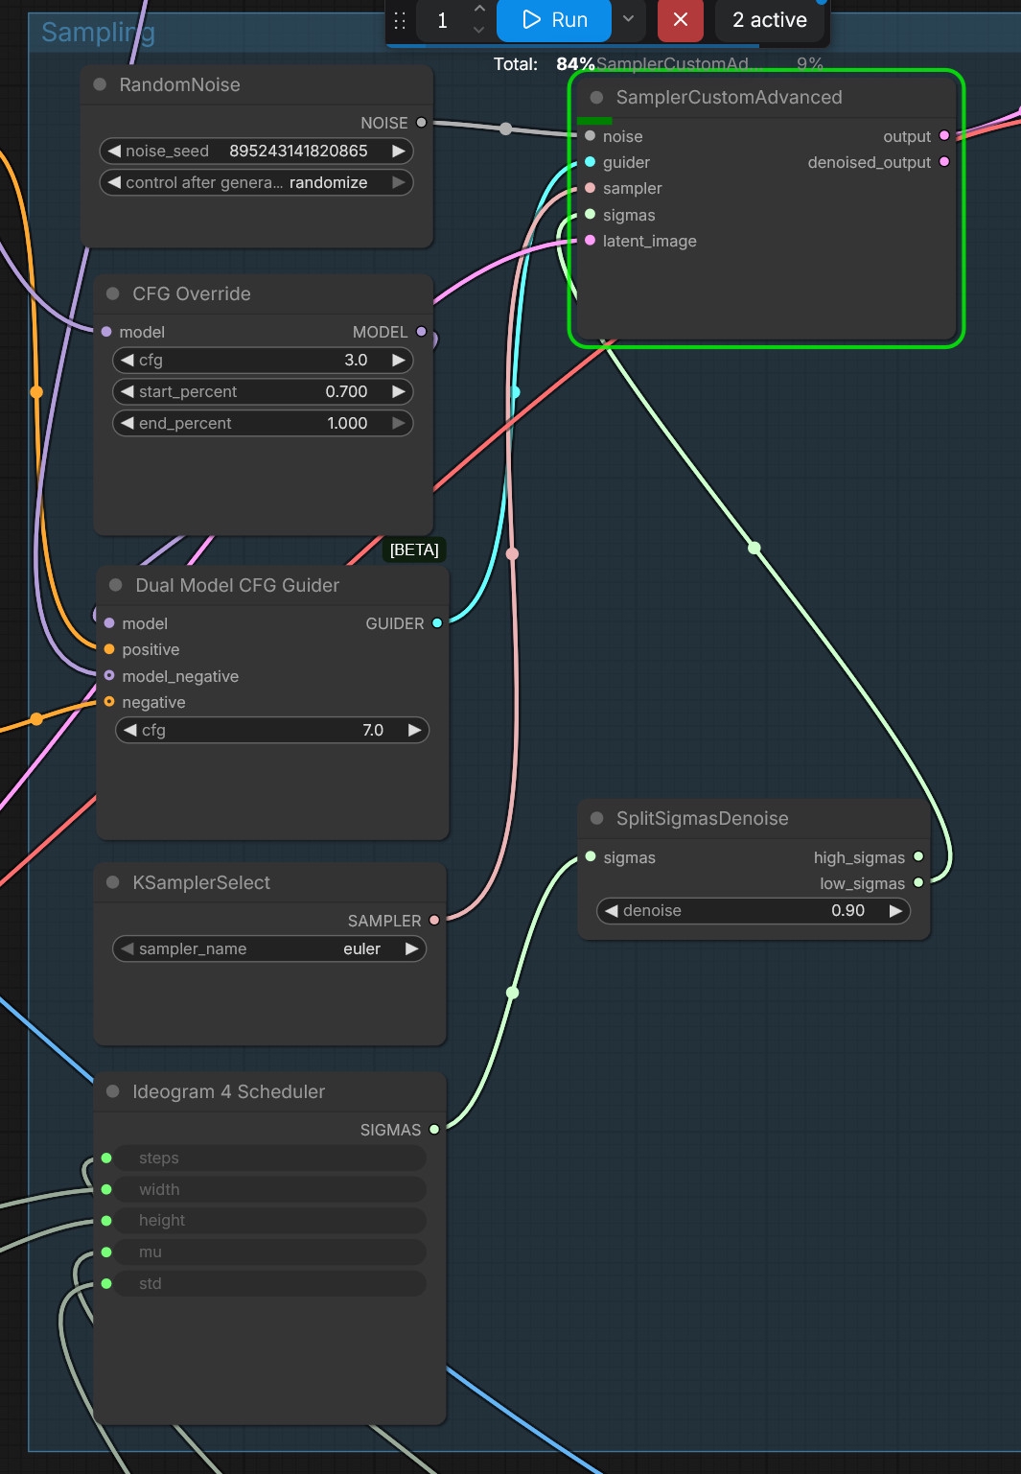Image resolution: width=1021 pixels, height=1474 pixels.
Task: Select previous sampler_name with left arrow
Action: click(x=128, y=948)
